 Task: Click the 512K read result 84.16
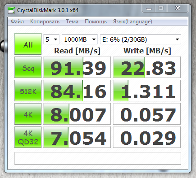tap(77, 91)
